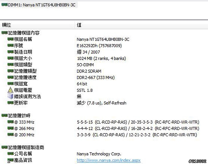Click the memory icon beside 模組寬
This screenshot has width=208, height=164.
10,84
